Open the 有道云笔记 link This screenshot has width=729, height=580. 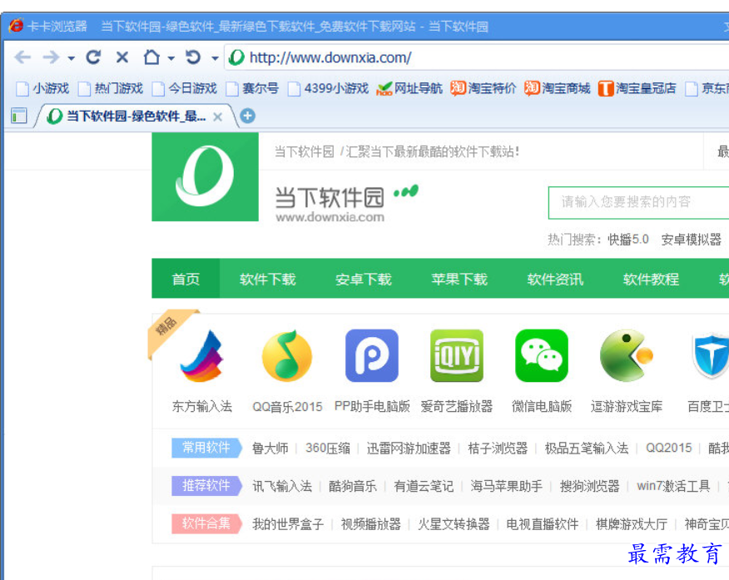coord(424,486)
